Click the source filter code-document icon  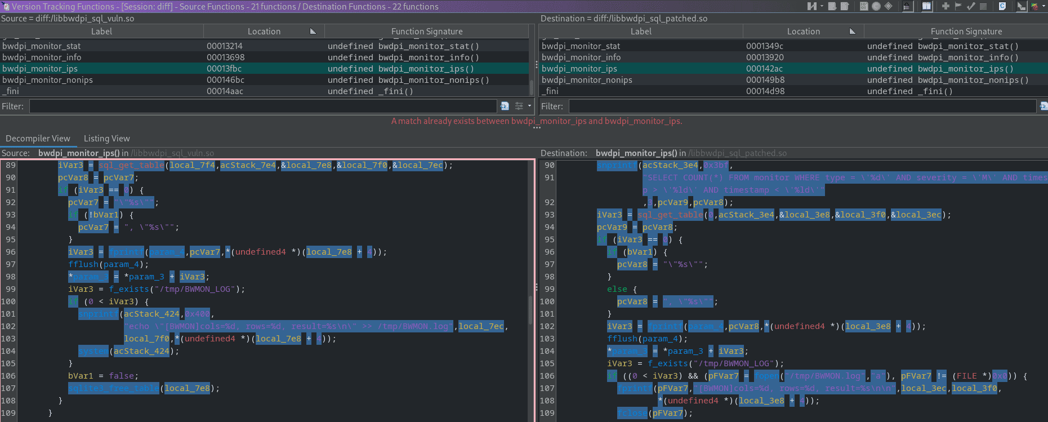505,106
